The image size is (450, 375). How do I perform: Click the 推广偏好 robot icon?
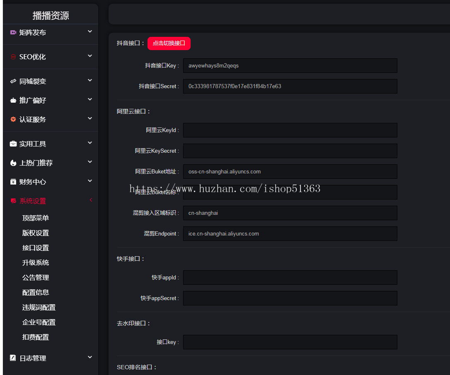click(13, 100)
